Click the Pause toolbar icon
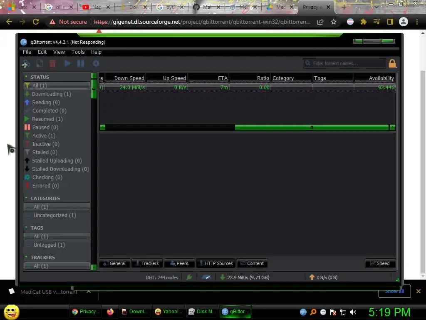This screenshot has width=426, height=320. pos(81,64)
